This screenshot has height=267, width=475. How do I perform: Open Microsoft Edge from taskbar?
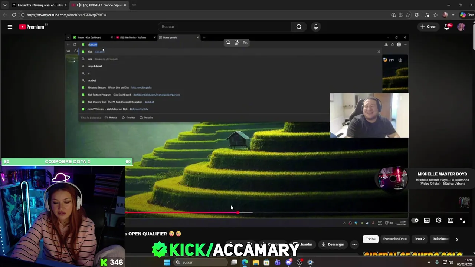(x=245, y=262)
